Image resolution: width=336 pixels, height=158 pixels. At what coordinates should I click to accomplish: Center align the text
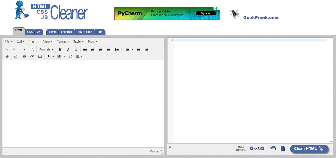point(93,49)
